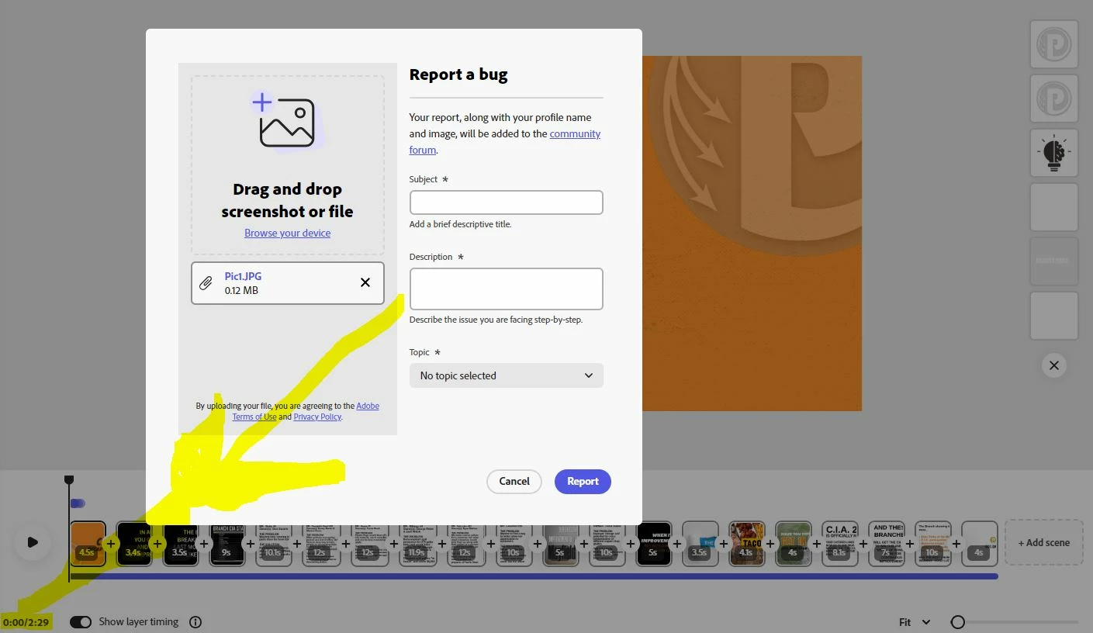1093x633 pixels.
Task: Click the info icon next to Show layer timing
Action: (x=195, y=622)
